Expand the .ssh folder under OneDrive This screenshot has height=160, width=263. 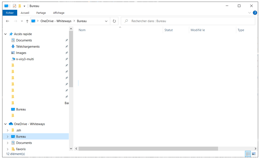(8, 130)
